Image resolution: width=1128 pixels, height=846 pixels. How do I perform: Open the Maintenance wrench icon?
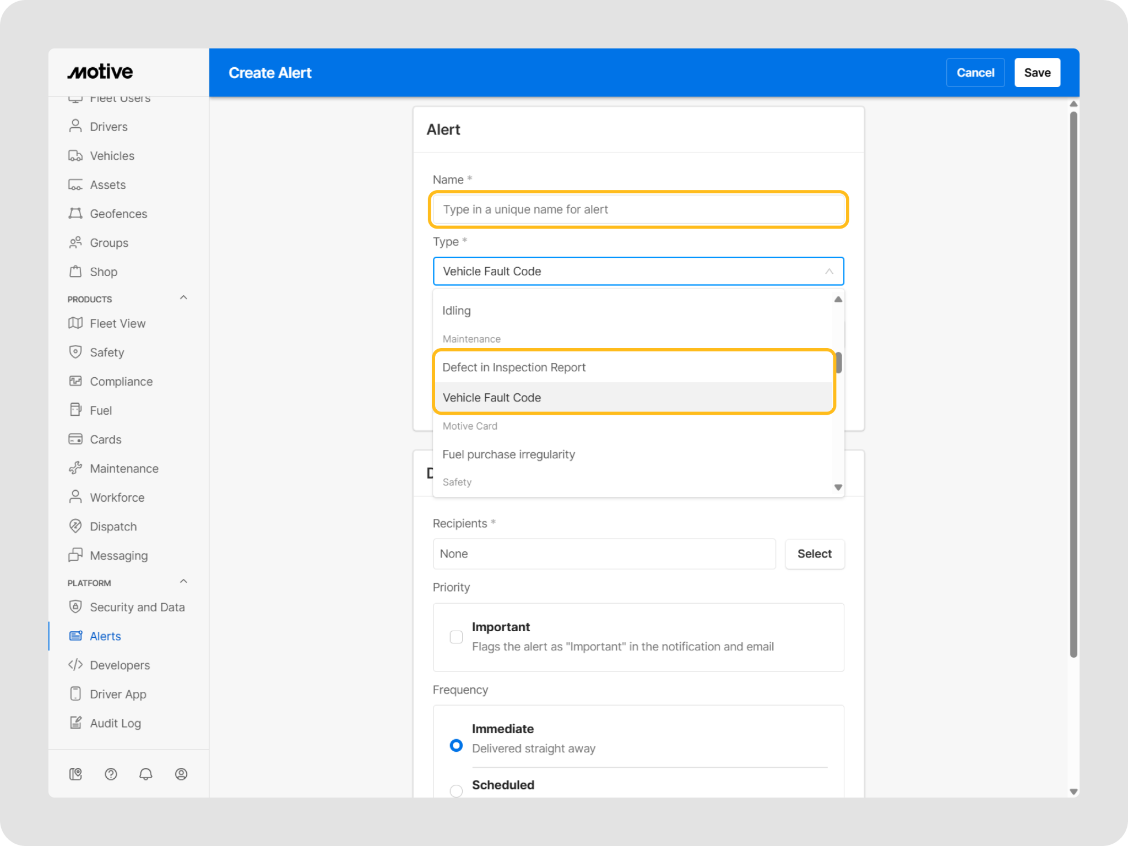[75, 468]
